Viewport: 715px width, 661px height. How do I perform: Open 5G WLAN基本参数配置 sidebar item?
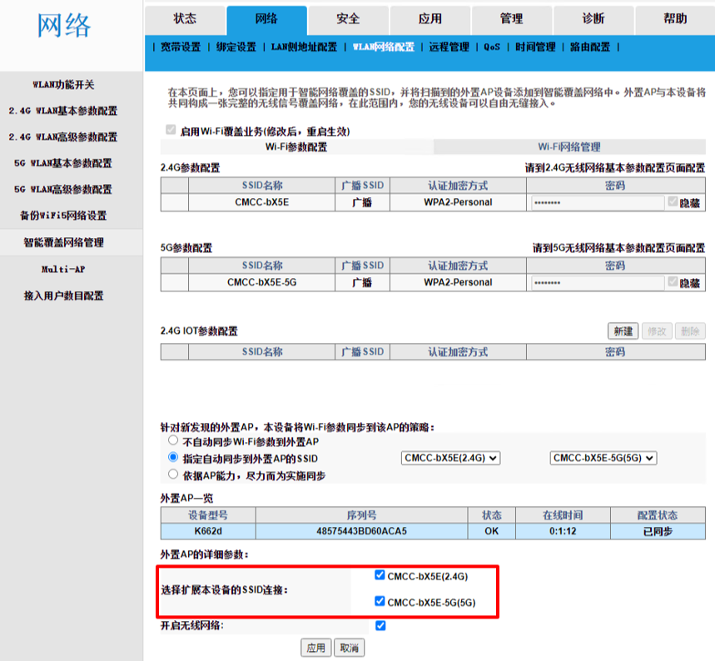click(x=63, y=163)
